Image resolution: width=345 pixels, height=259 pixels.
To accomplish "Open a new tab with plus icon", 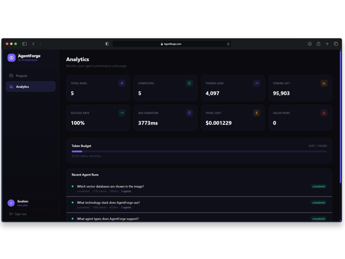I will point(327,44).
